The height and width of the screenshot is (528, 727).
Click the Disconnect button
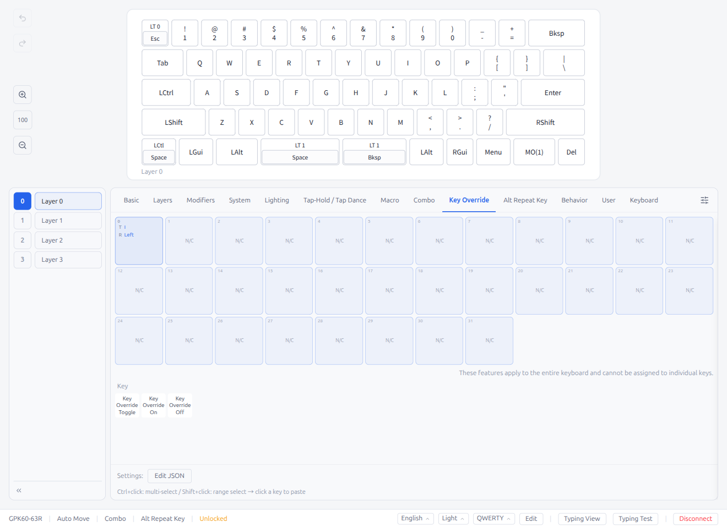[696, 519]
